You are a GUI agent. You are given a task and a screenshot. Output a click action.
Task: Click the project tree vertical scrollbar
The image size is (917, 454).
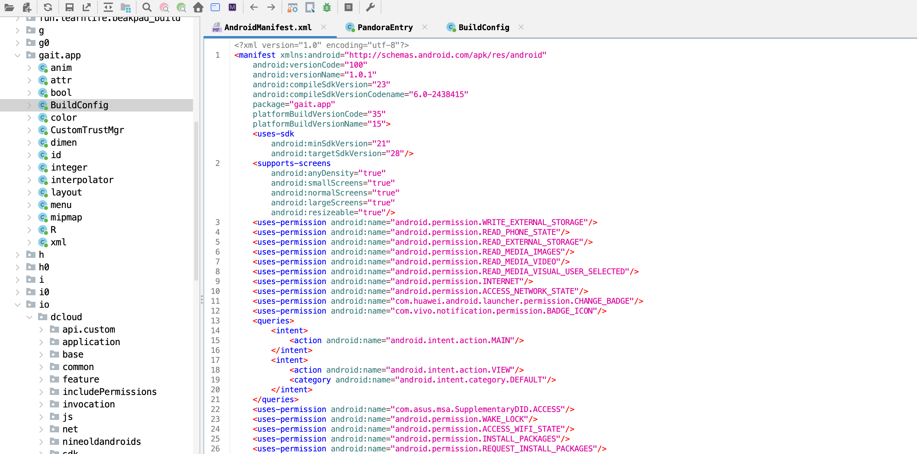tap(196, 201)
